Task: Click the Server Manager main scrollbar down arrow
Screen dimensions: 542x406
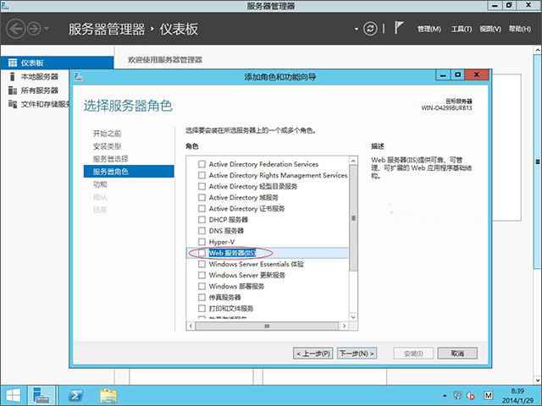Action: (x=538, y=380)
